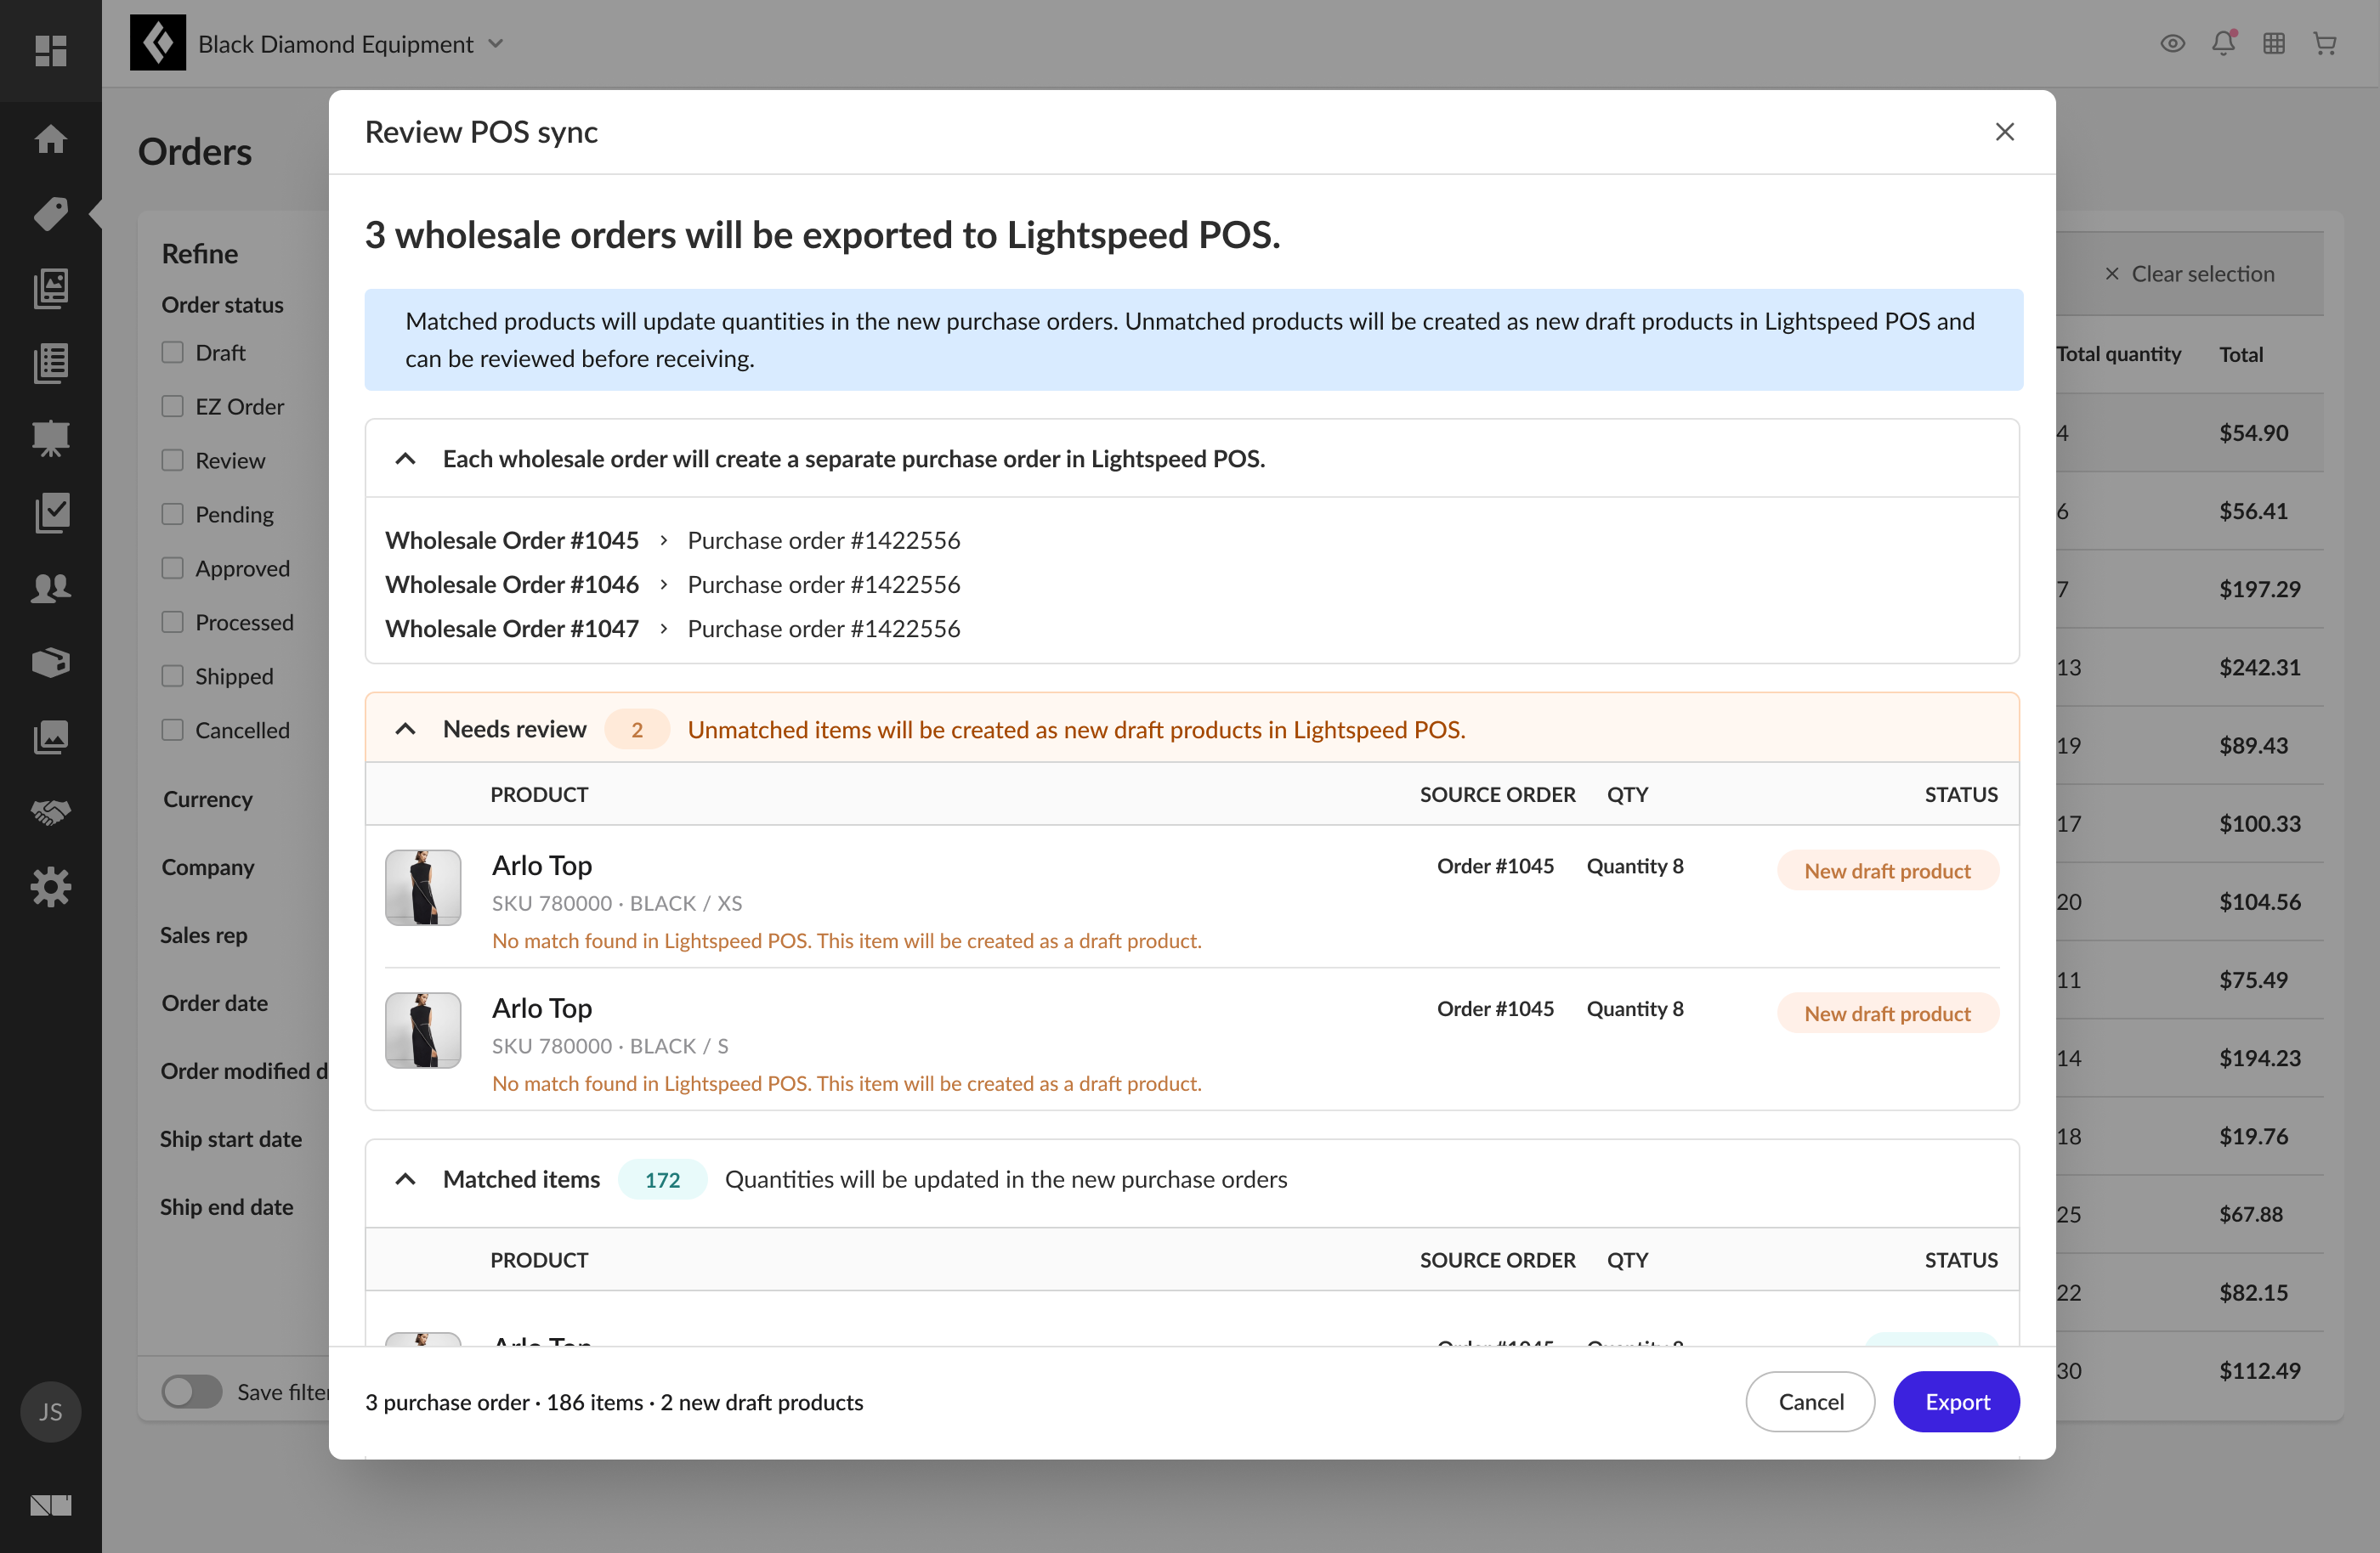Collapse the Needs review section
This screenshot has width=2380, height=1553.
click(x=405, y=730)
